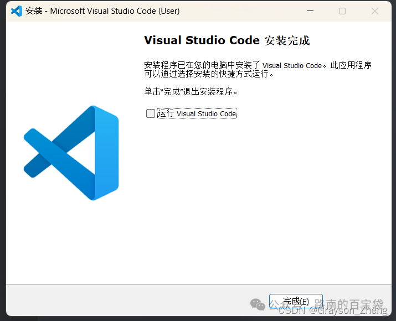Click the 完成(F) button to finish
Viewport: 396px width, 321px height.
click(x=296, y=301)
